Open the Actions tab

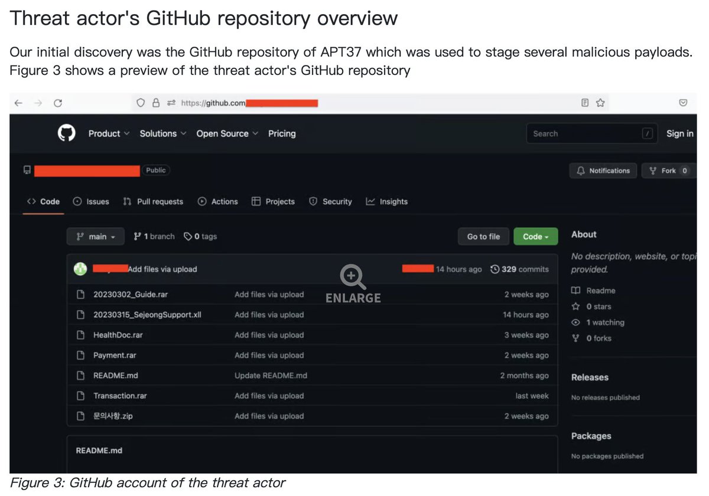(217, 201)
